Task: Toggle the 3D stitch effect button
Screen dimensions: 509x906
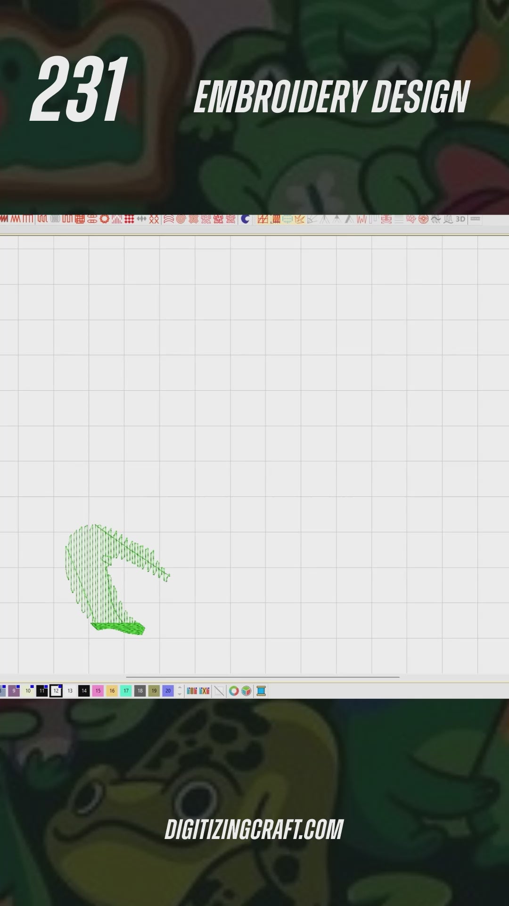Action: 460,219
